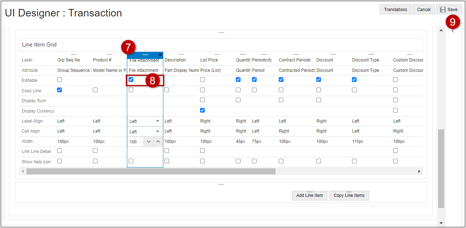
Task: Click the dash handle atop File Attachment editor
Action: 145,55
